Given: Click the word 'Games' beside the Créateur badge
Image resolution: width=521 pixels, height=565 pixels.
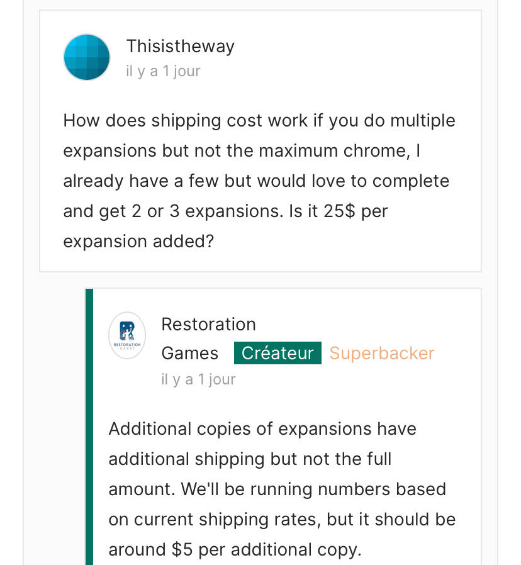Looking at the screenshot, I should coord(189,353).
